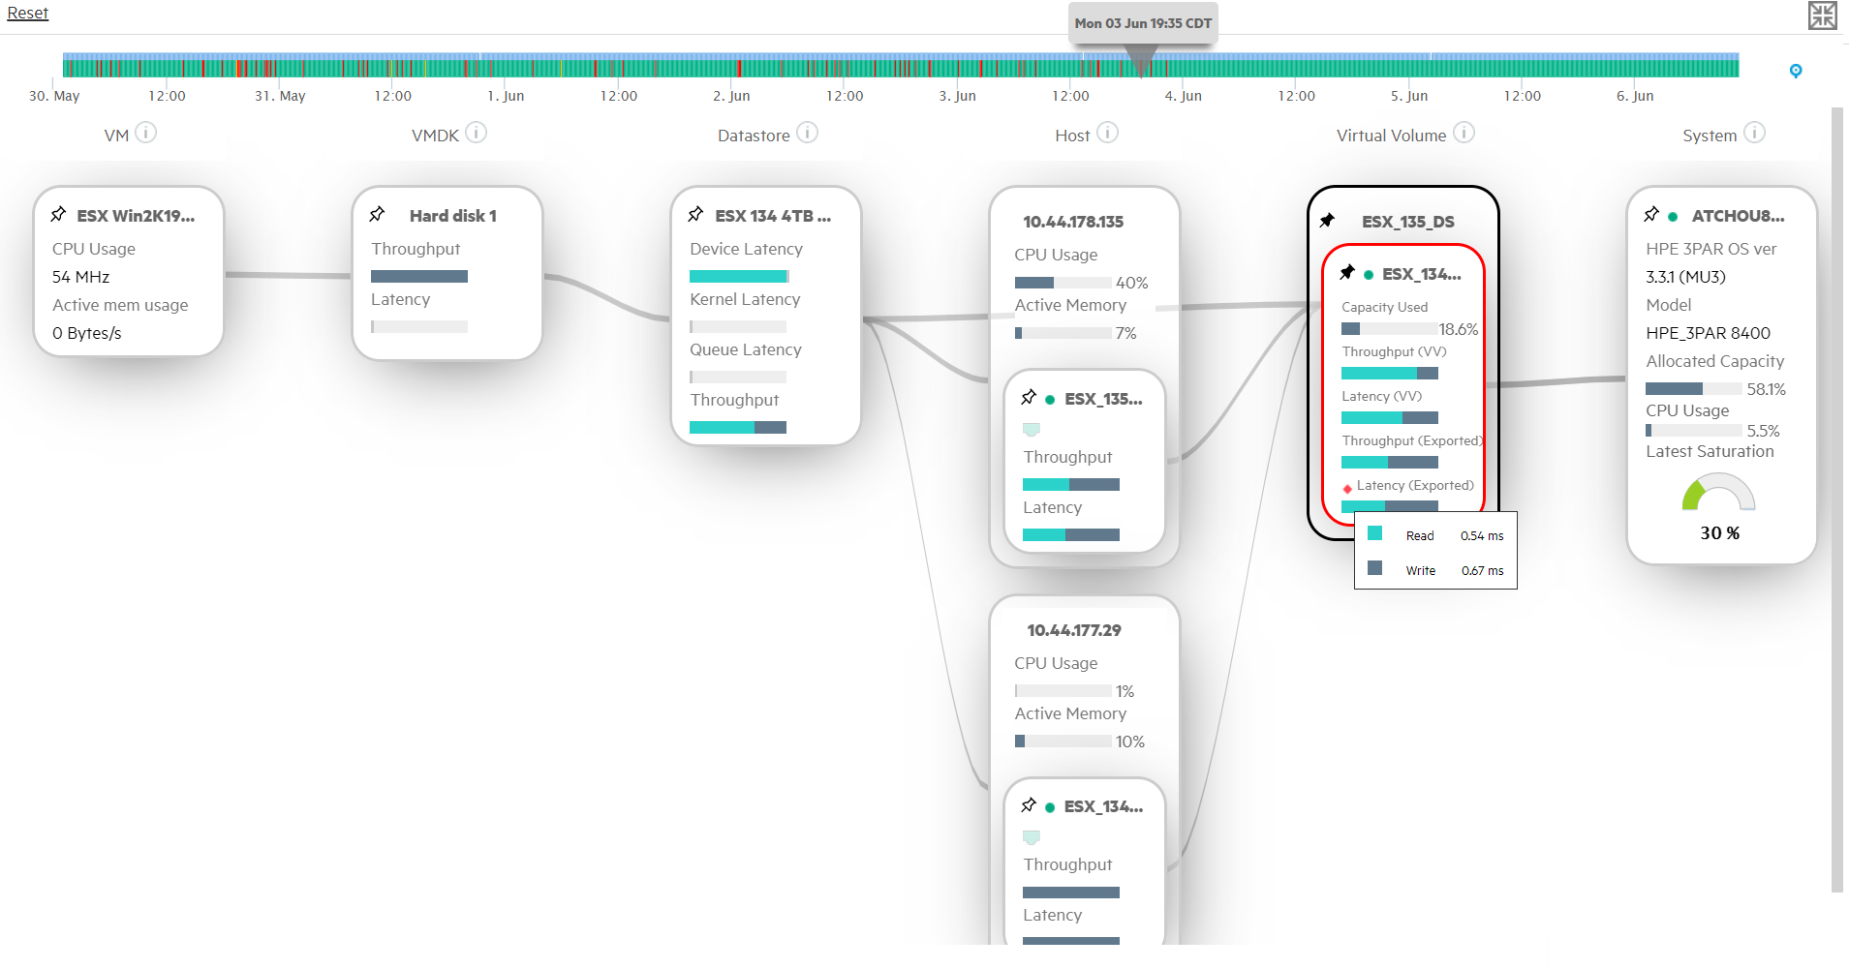The image size is (1849, 969).
Task: Open the VM column info icon
Action: click(x=145, y=133)
